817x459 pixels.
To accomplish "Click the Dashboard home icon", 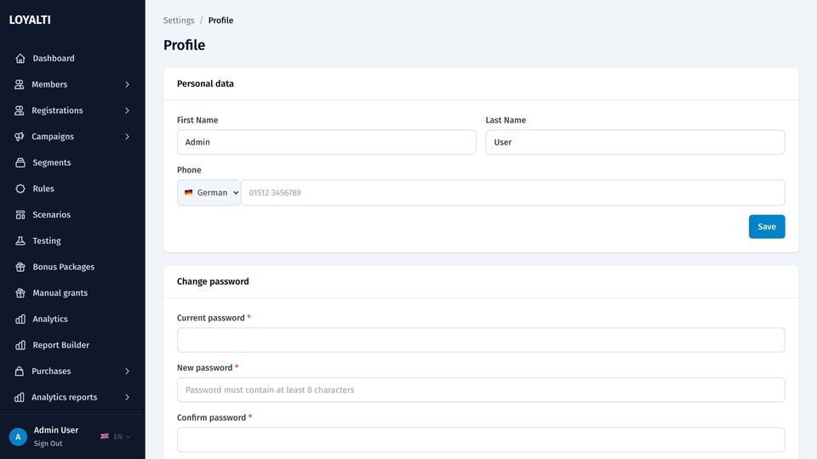I will pyautogui.click(x=20, y=59).
